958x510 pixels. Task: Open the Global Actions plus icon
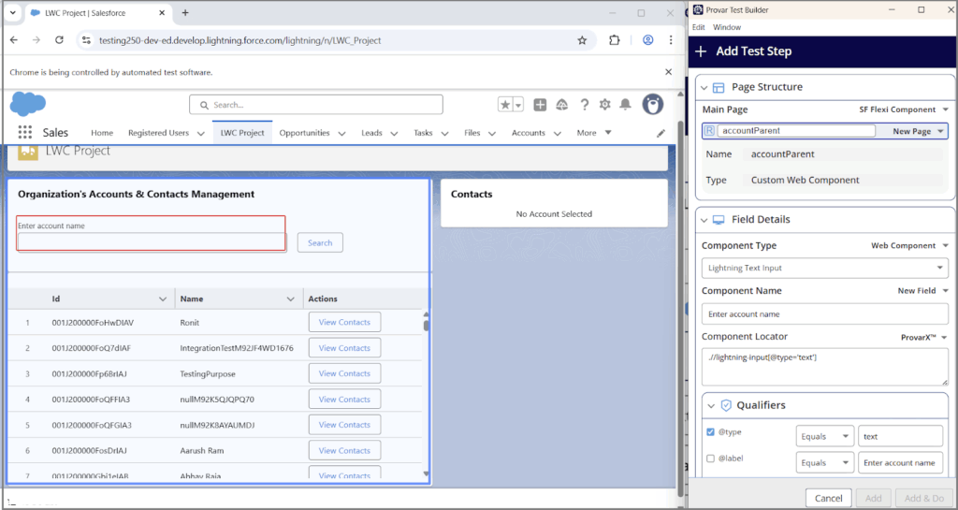[x=541, y=105]
